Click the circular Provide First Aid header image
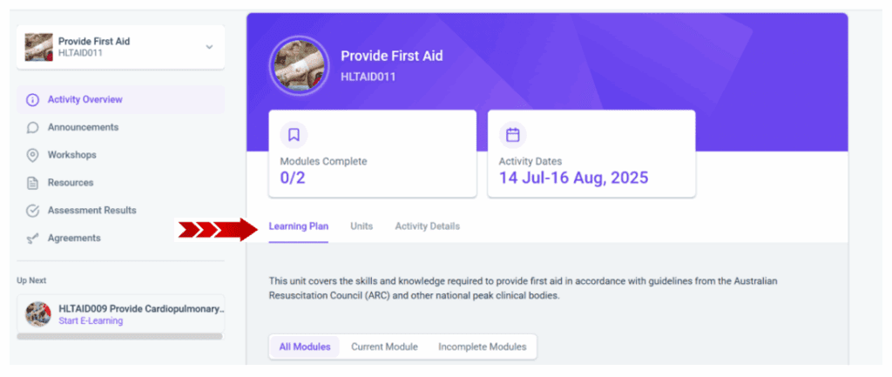Image resolution: width=892 pixels, height=377 pixels. [x=300, y=65]
